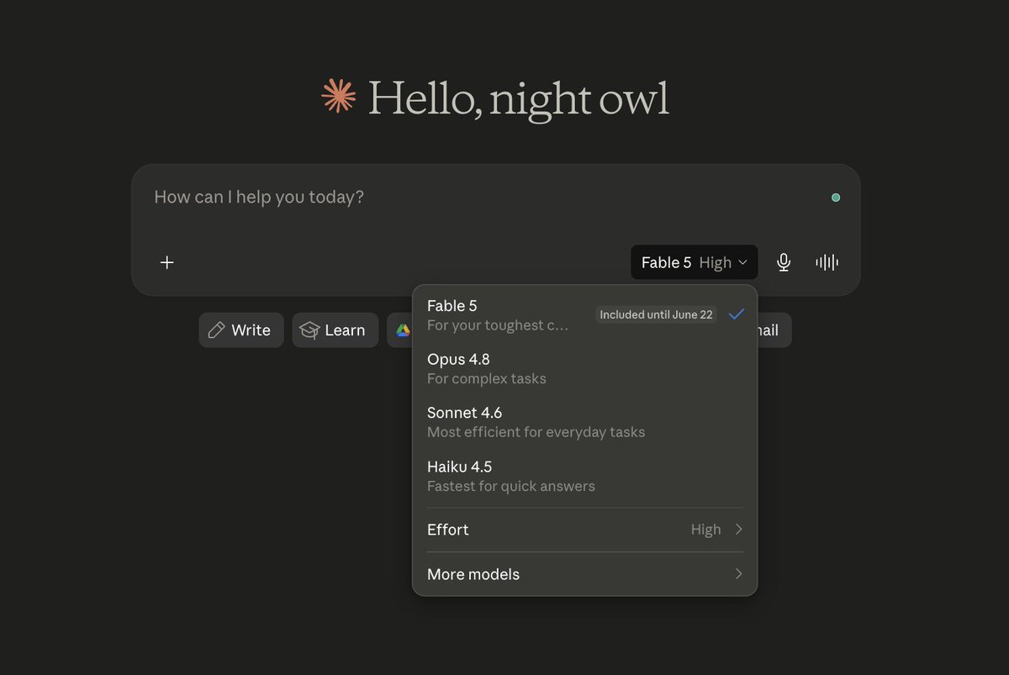Click the Write suggestion chip
Screen dimensions: 1009x675
coord(241,330)
